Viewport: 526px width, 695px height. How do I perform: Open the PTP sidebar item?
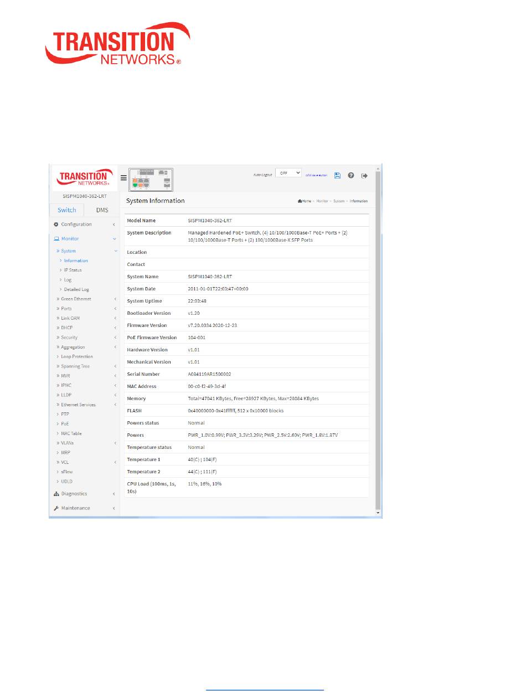[65, 414]
